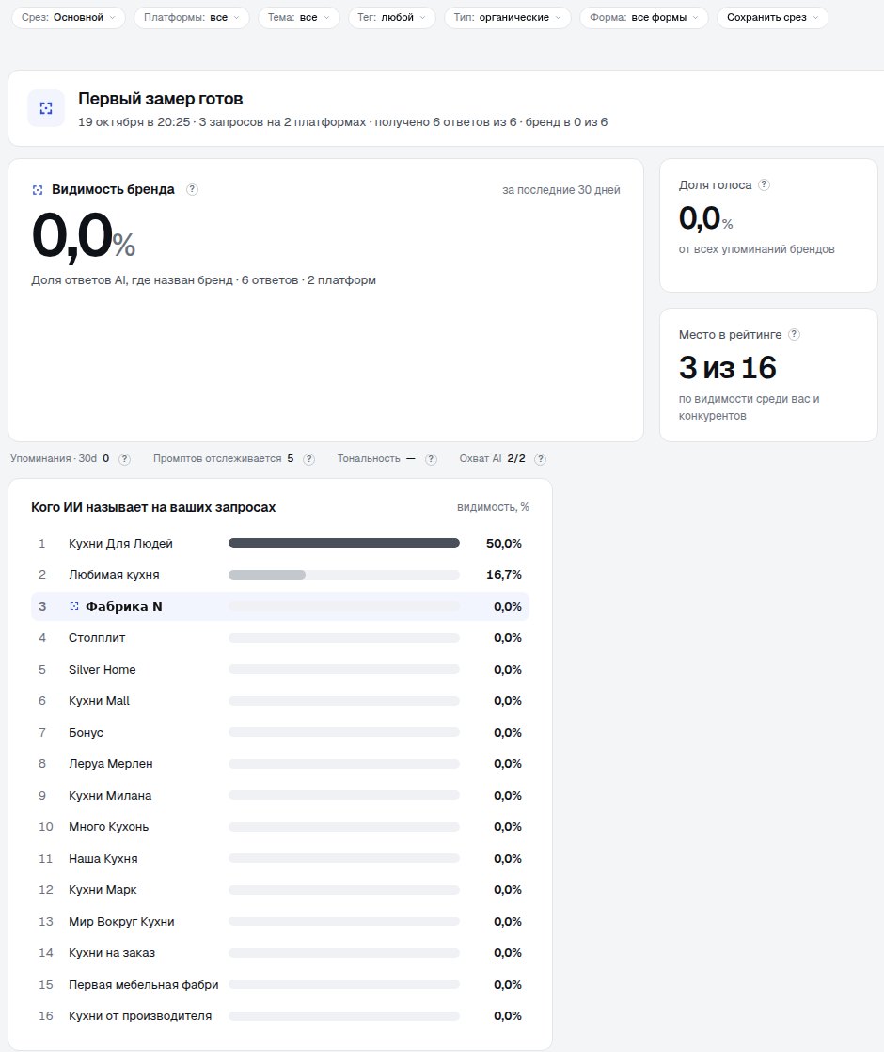Select the Кухни на заказ competitor

[x=279, y=953]
